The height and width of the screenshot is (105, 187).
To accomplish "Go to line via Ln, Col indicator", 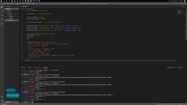I will pyautogui.click(x=160, y=104).
